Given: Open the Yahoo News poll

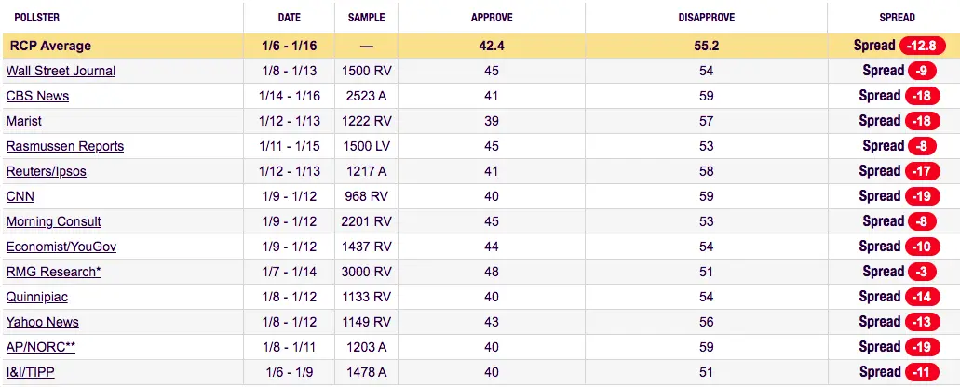Looking at the screenshot, I should [x=43, y=322].
